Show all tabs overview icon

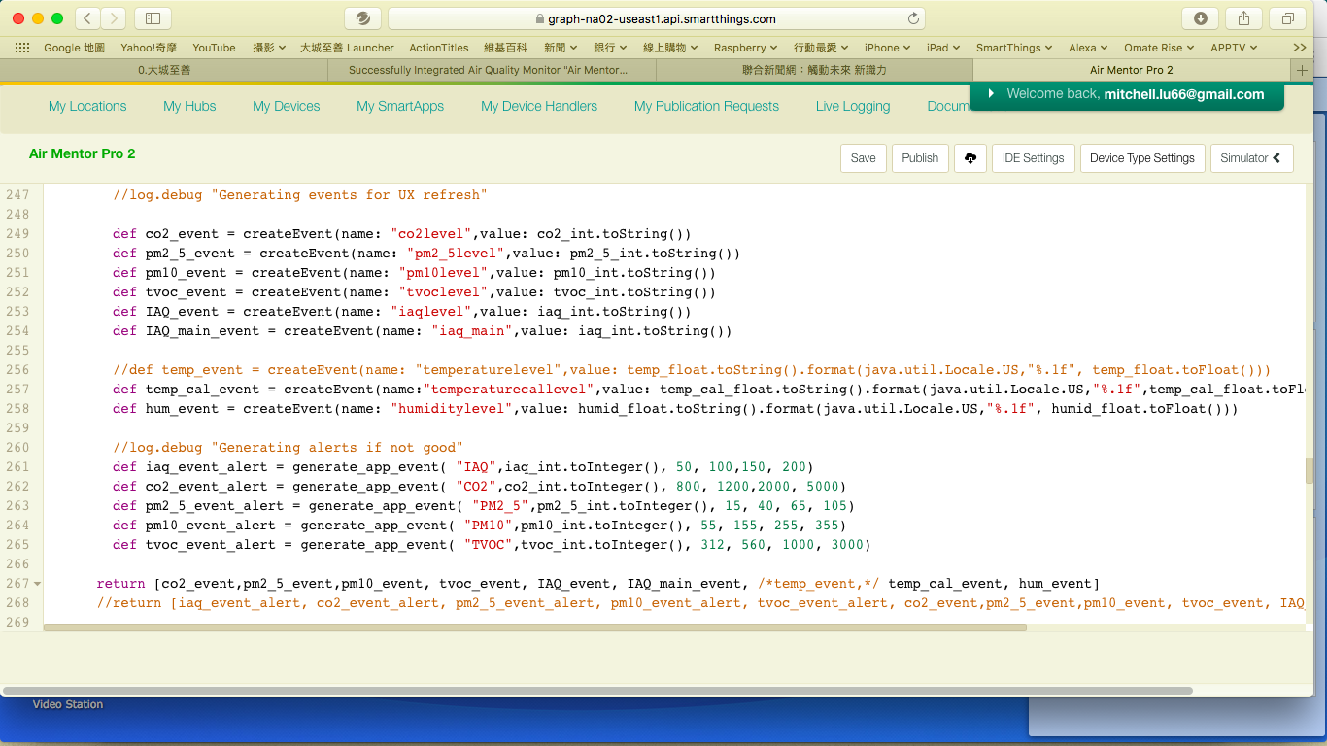pyautogui.click(x=1287, y=18)
